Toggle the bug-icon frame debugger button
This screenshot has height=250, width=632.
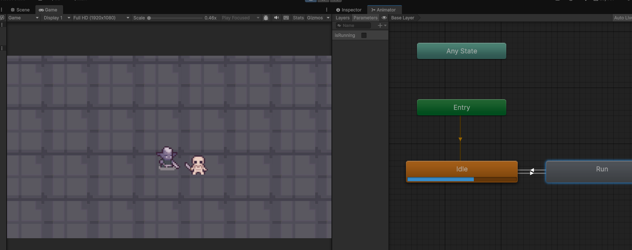point(266,18)
